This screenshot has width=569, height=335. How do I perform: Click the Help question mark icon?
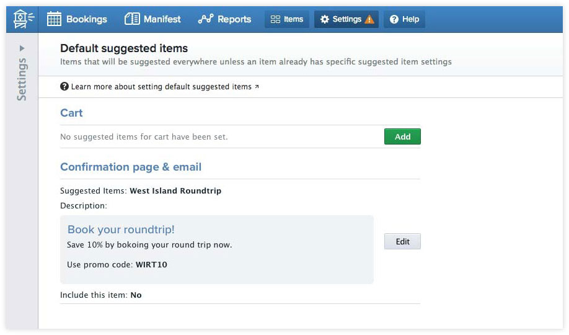coord(394,19)
